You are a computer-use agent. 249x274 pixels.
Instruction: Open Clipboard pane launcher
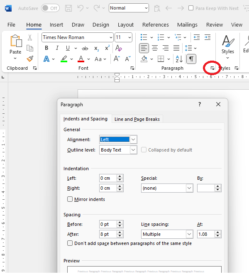click(35, 68)
